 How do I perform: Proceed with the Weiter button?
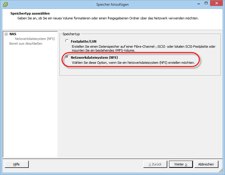[181, 164]
